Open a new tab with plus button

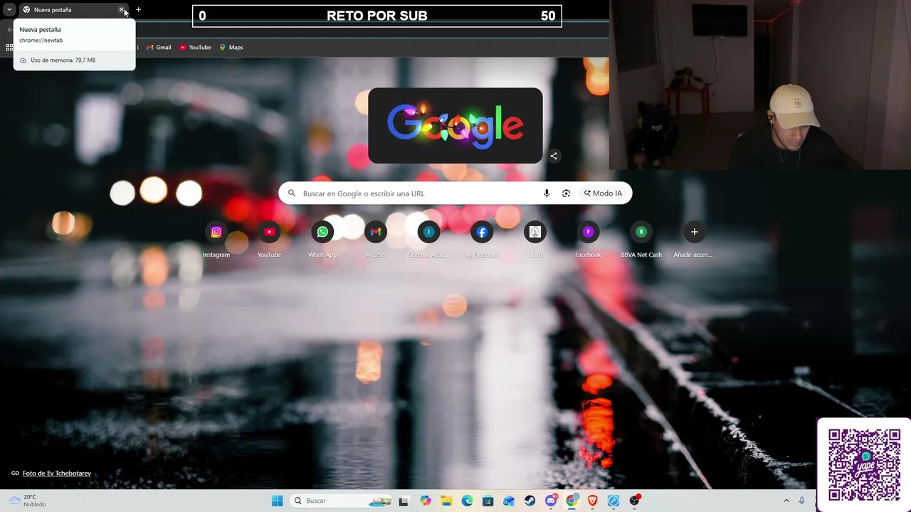pos(138,10)
